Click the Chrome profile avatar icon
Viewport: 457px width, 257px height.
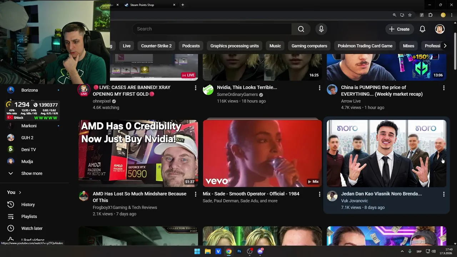point(443,15)
